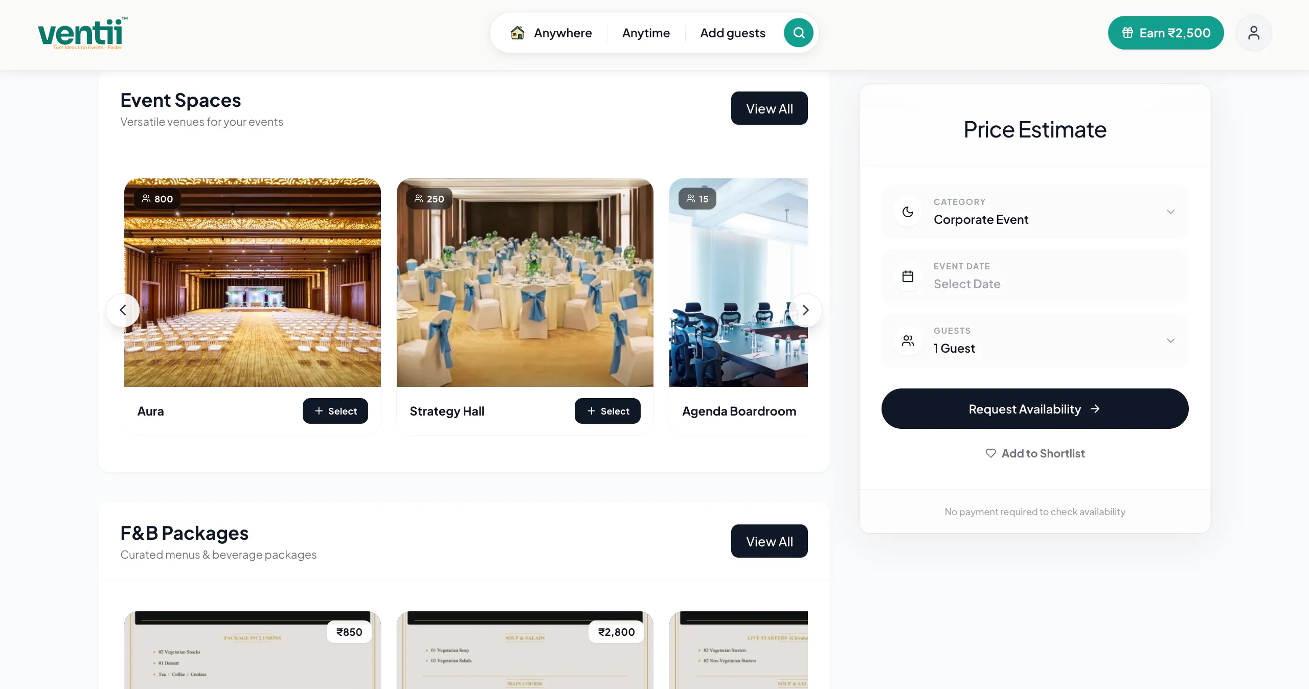Viewport: 1309px width, 689px height.
Task: Click the people icon for Guests
Action: pyautogui.click(x=908, y=340)
